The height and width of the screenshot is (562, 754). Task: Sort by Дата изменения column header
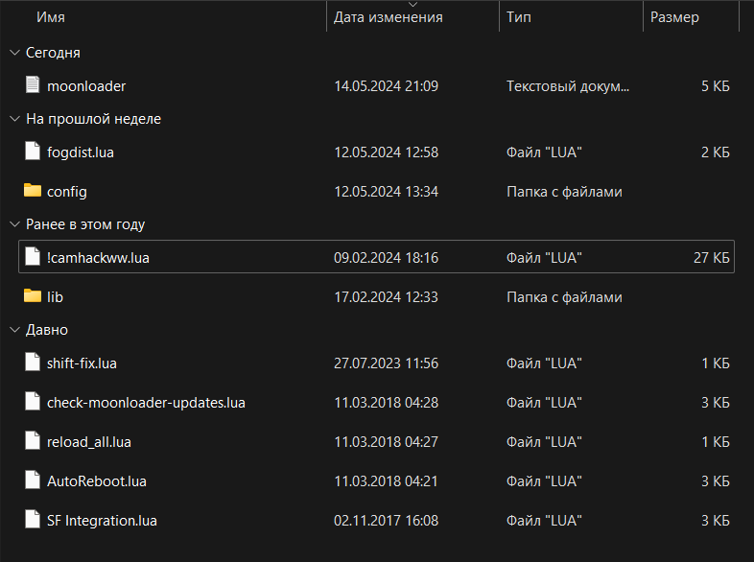coord(388,17)
